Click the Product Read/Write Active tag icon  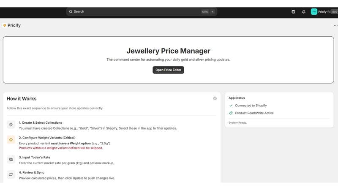pos(231,113)
